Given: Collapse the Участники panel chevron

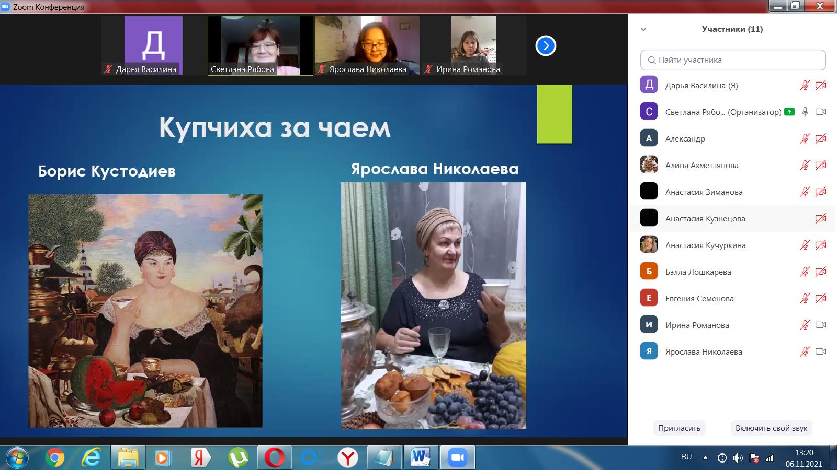Looking at the screenshot, I should (643, 29).
